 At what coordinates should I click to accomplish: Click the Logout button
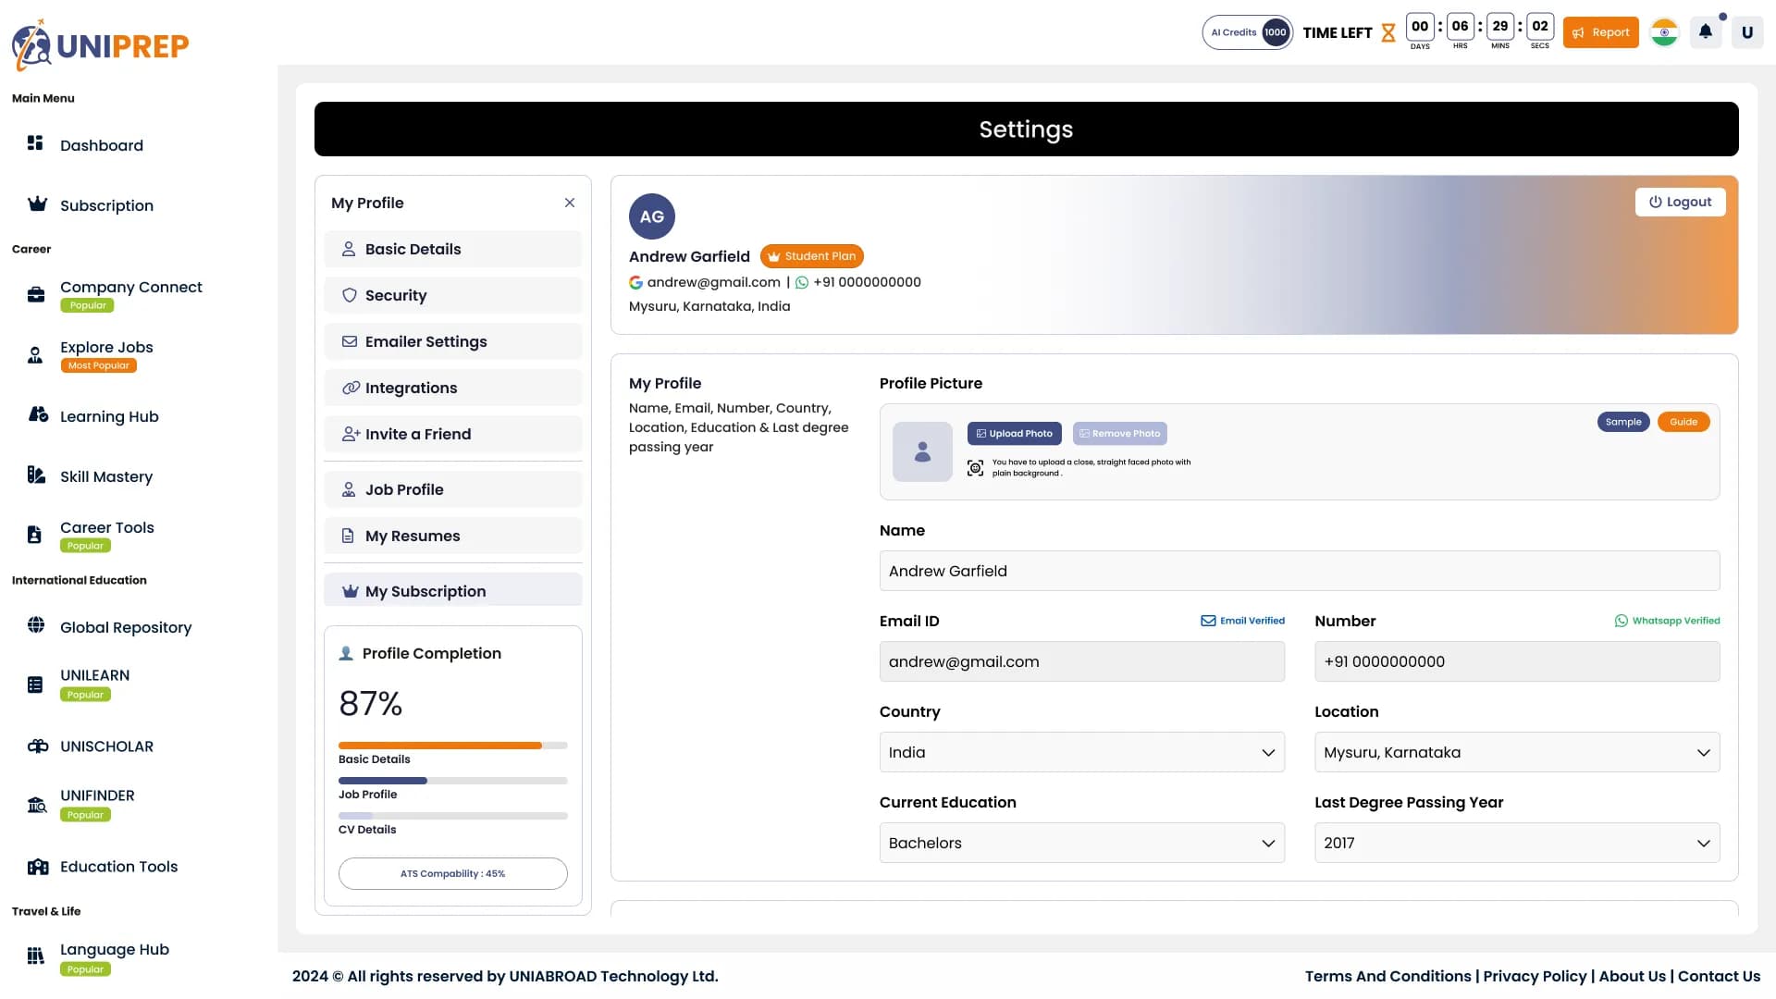(x=1680, y=202)
